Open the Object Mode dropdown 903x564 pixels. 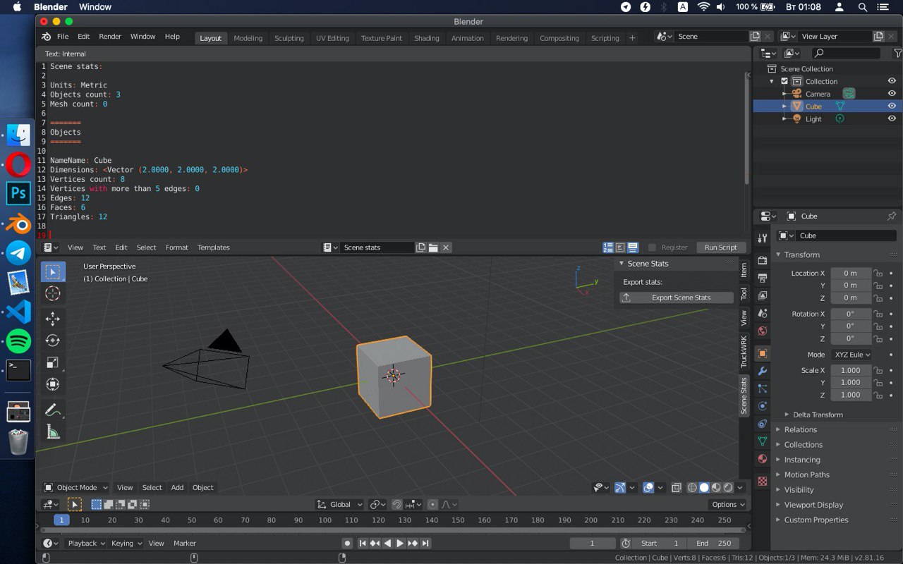click(75, 487)
